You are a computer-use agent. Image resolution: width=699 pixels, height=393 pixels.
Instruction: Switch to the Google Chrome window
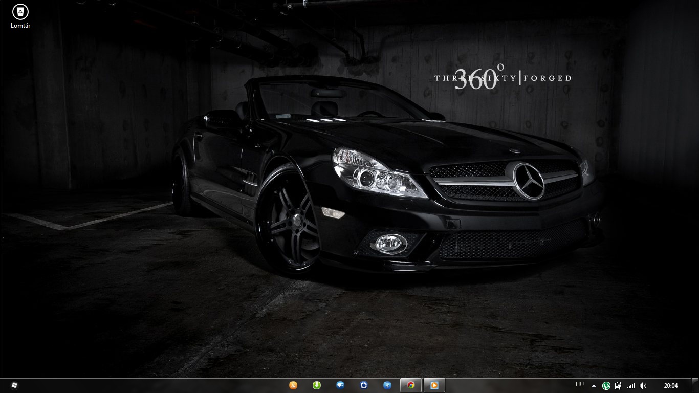coord(411,385)
